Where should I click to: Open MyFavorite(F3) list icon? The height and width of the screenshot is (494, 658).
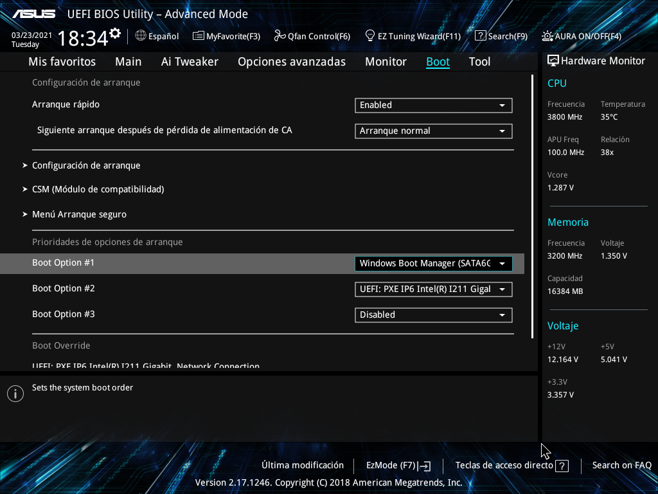point(198,36)
